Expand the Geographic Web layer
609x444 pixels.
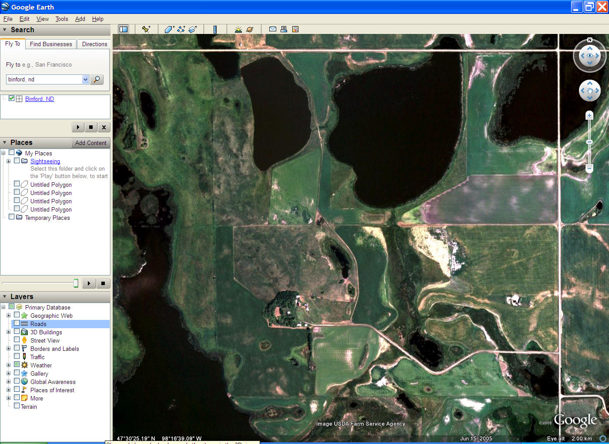(x=8, y=316)
